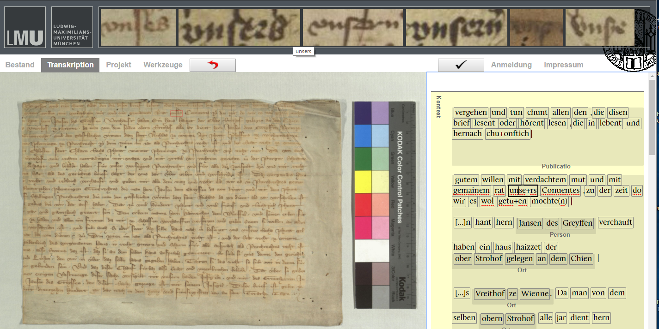
Task: Open the Impressum link
Action: tap(563, 65)
